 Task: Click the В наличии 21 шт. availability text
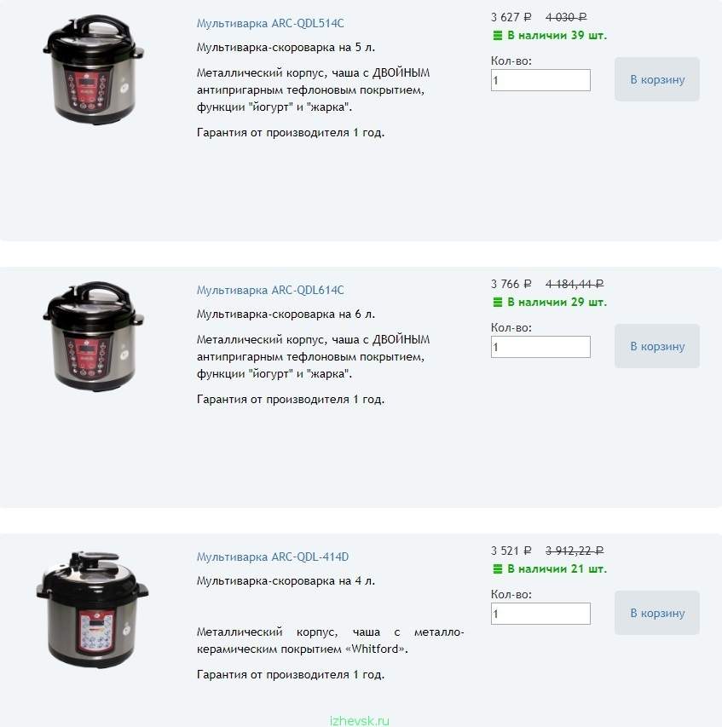pos(557,568)
